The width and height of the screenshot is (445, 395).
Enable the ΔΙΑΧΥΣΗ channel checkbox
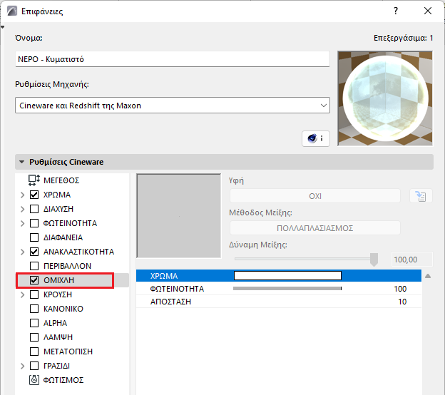(x=34, y=209)
